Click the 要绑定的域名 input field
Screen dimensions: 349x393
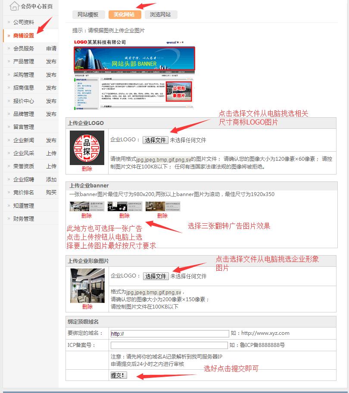(170, 334)
